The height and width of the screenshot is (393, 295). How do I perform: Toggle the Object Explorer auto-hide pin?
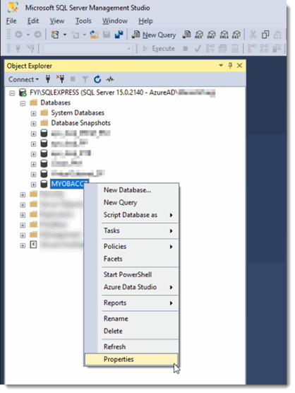click(x=230, y=66)
